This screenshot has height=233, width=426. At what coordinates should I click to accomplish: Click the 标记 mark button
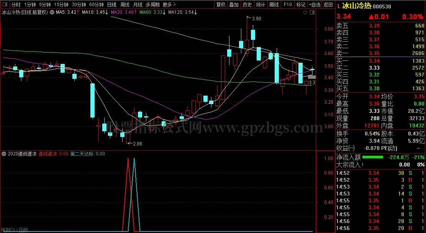pos(301,5)
